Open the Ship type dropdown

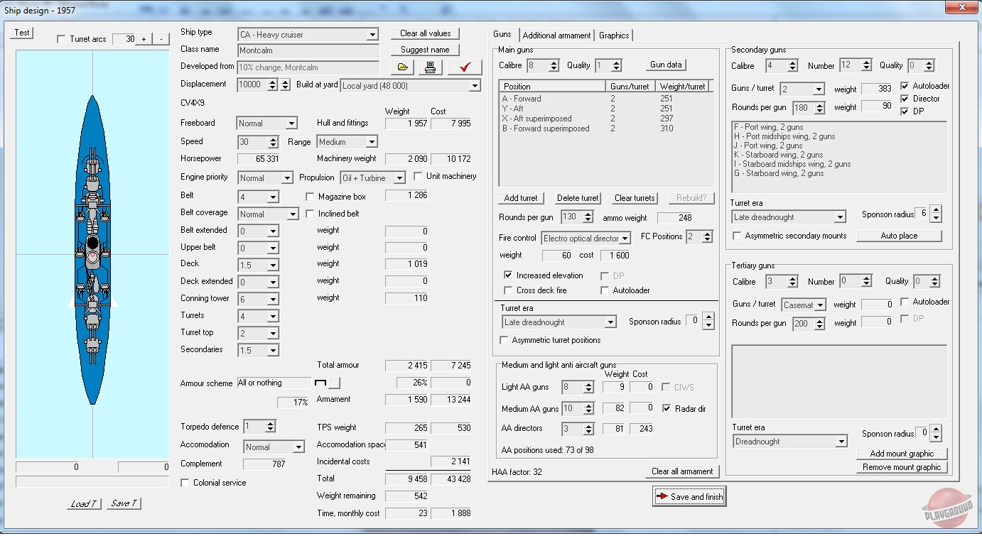pyautogui.click(x=372, y=35)
